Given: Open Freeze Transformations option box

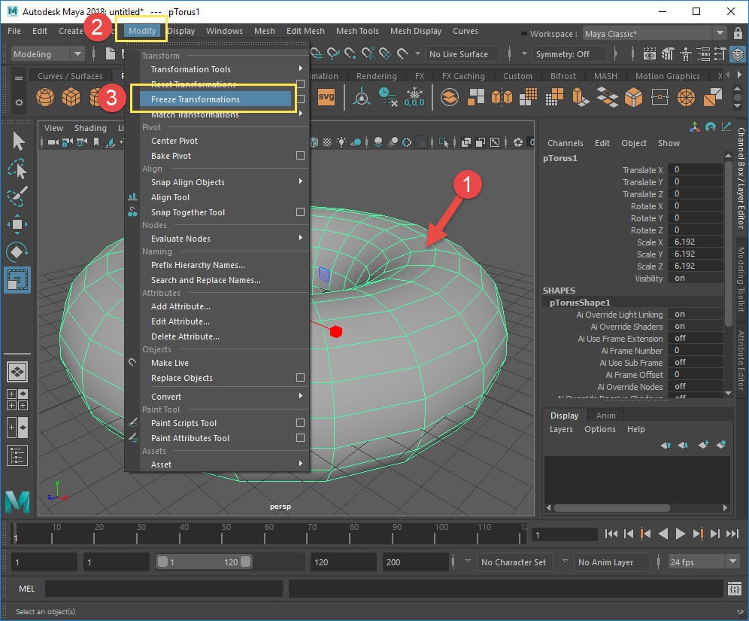Looking at the screenshot, I should 301,99.
